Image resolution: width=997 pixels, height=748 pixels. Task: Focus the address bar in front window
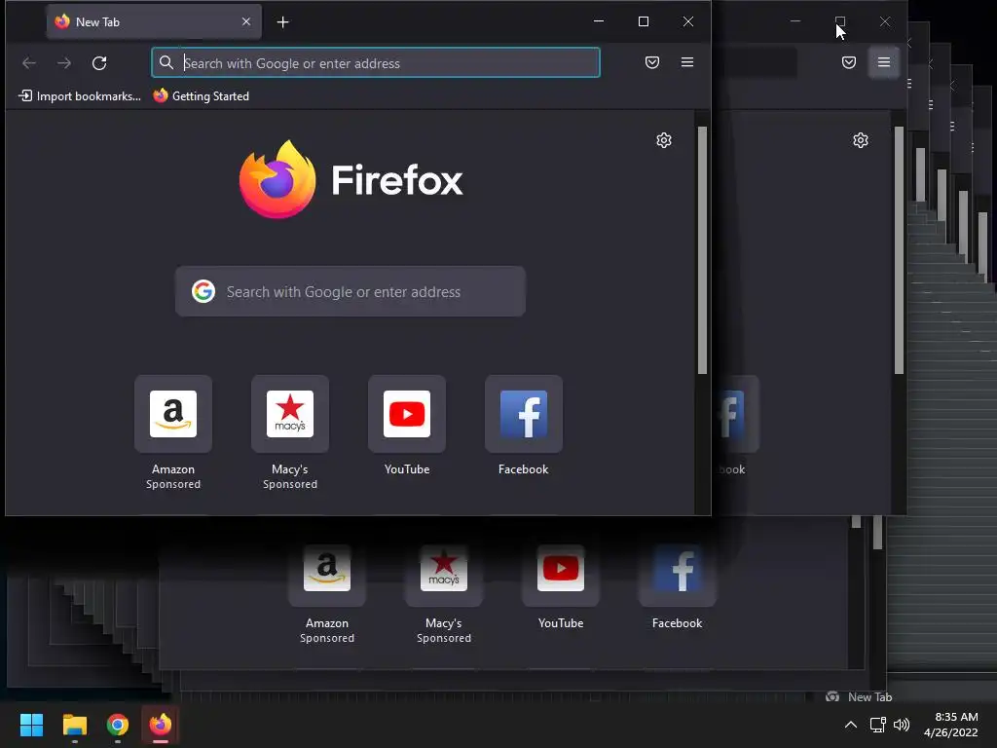(376, 62)
